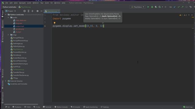Viewport: 195px width, 109px height.
Task: Click Python LetsCodes breadcrumb in navigation bar
Action: tap(9, 7)
